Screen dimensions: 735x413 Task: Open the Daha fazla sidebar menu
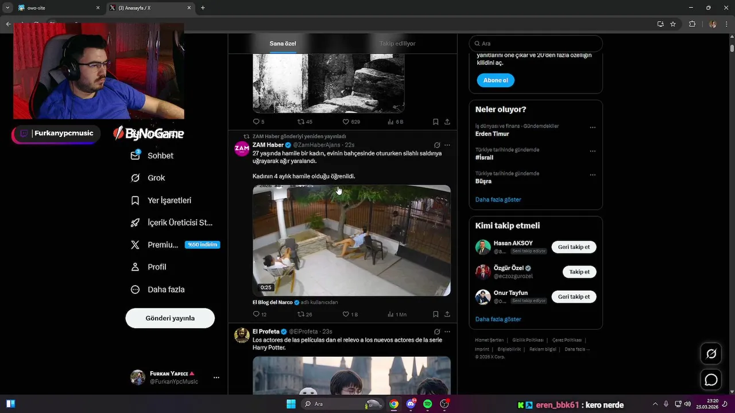click(158, 290)
